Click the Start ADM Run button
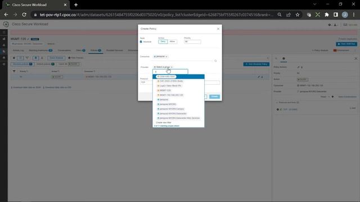Viewport: 360px width, 202px height. pyautogui.click(x=346, y=44)
